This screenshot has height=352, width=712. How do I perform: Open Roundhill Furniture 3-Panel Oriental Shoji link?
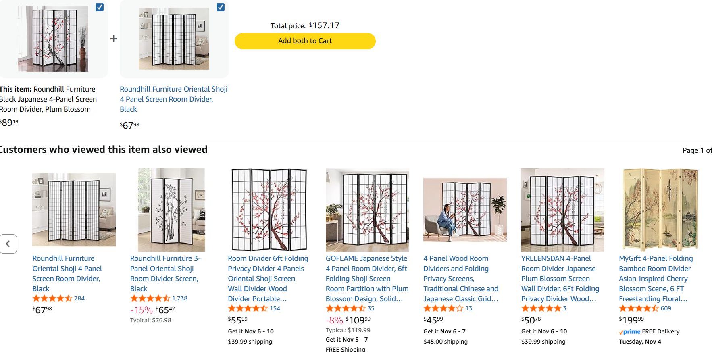click(x=165, y=273)
